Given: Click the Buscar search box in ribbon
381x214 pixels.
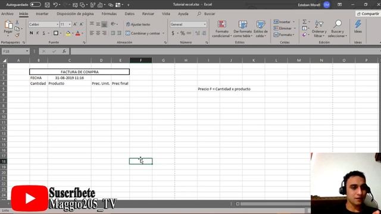Looking at the screenshot, I should (x=207, y=14).
